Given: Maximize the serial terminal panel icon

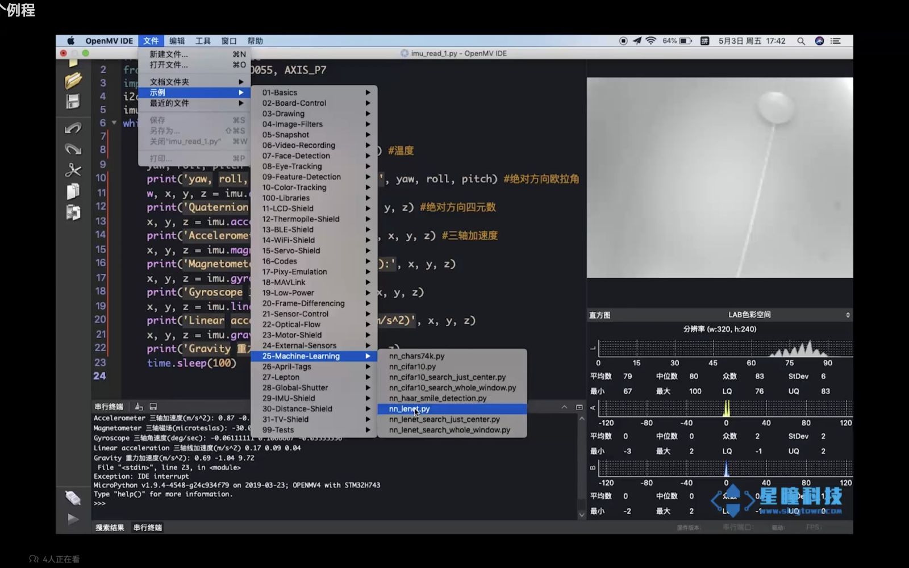Looking at the screenshot, I should pyautogui.click(x=579, y=407).
